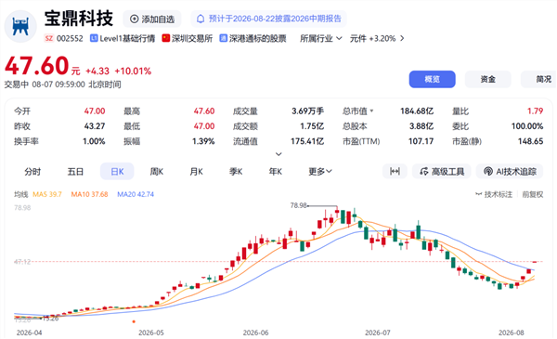
Task: Click MA20 42.74 indicator label
Action: [x=136, y=194]
